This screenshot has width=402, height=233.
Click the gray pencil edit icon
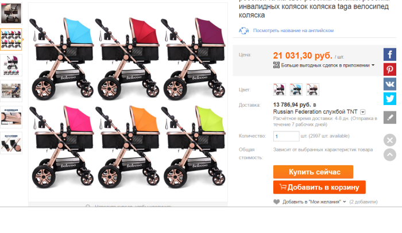coord(390,118)
